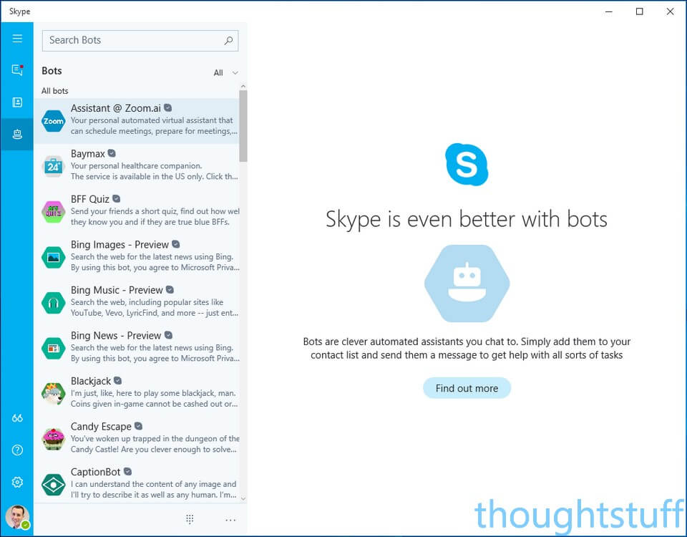The width and height of the screenshot is (687, 537).
Task: Click the Bing Images bot avatar
Action: point(54,257)
